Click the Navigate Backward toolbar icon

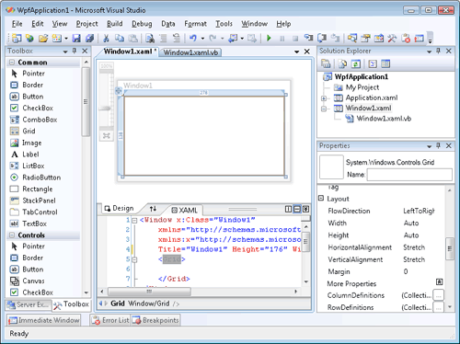coord(233,39)
